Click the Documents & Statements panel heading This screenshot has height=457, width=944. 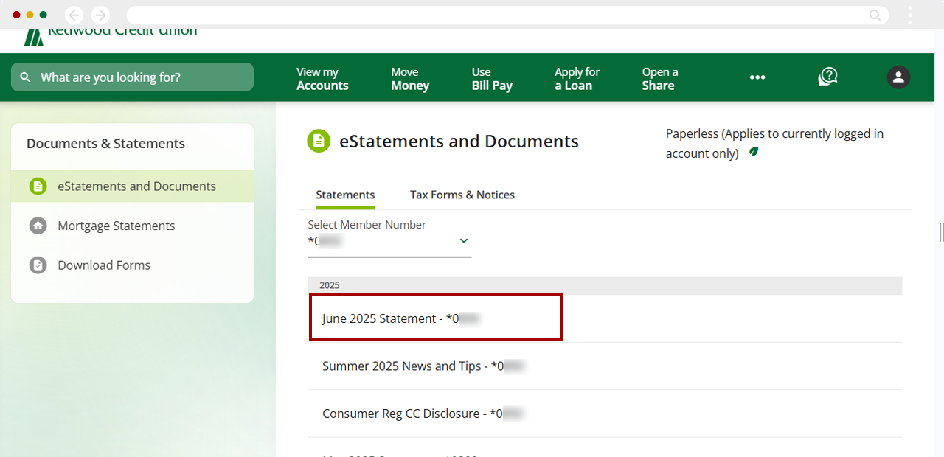105,144
